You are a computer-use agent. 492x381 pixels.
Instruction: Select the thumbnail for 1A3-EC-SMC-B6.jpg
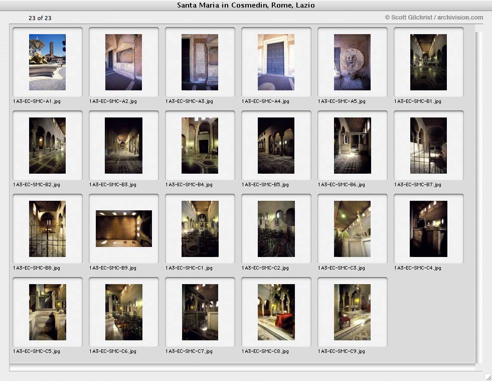[x=353, y=146]
